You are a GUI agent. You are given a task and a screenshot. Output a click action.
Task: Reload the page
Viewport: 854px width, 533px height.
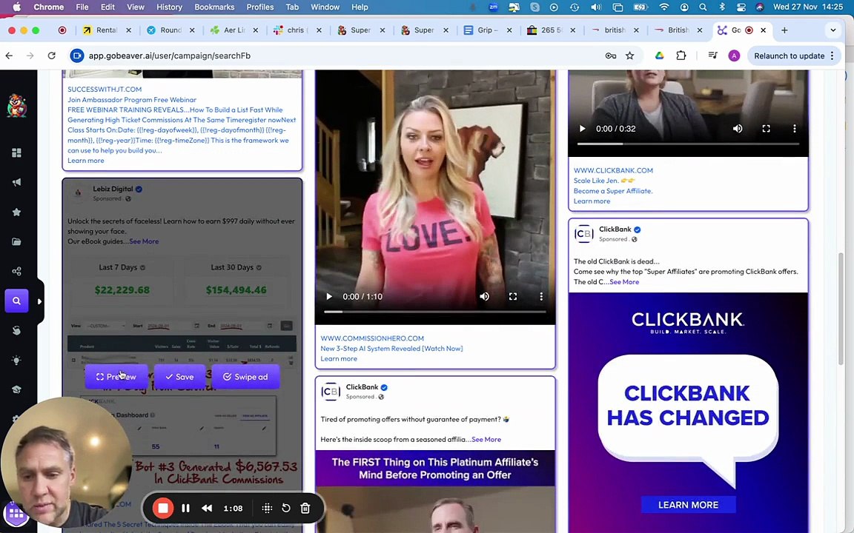(52, 56)
